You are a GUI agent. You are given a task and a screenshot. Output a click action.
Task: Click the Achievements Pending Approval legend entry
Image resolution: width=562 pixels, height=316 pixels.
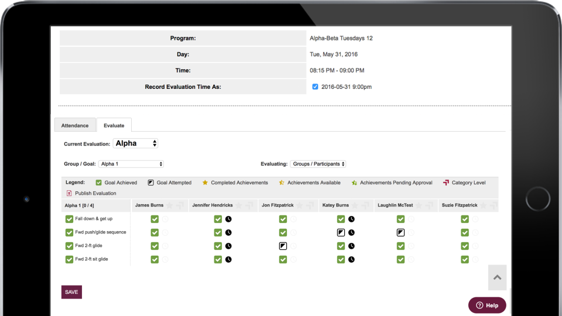(x=392, y=183)
